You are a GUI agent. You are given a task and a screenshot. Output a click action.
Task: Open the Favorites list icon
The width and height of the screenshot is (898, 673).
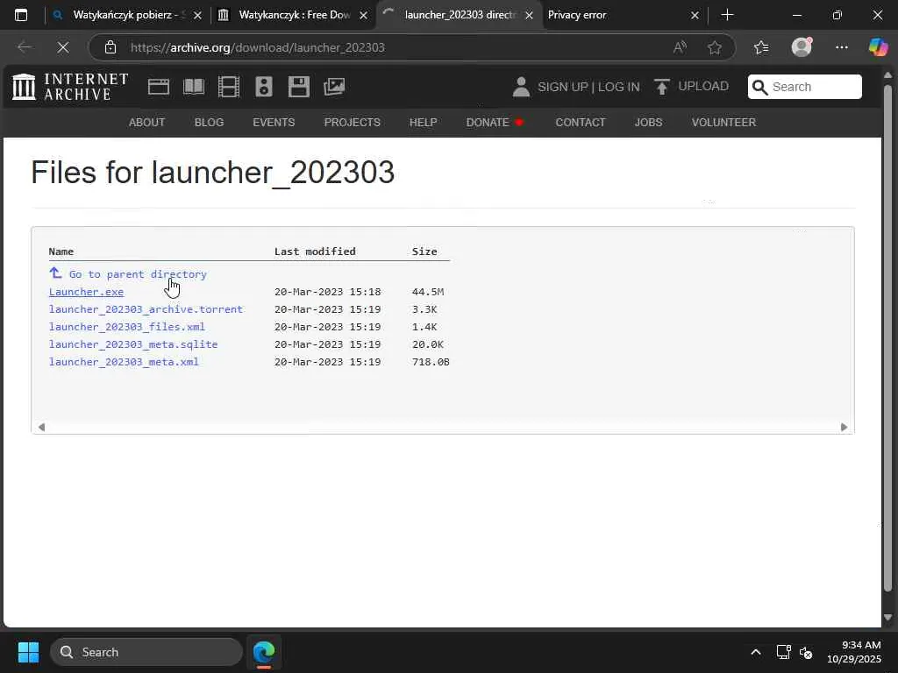coord(761,47)
